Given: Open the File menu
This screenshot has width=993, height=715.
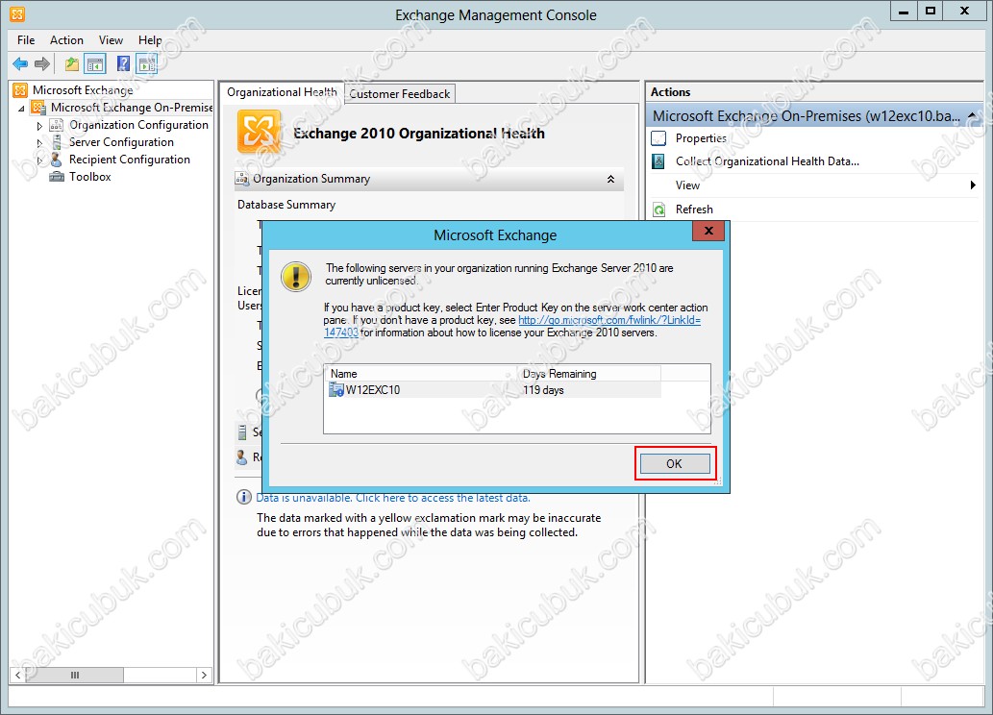Looking at the screenshot, I should click(26, 40).
